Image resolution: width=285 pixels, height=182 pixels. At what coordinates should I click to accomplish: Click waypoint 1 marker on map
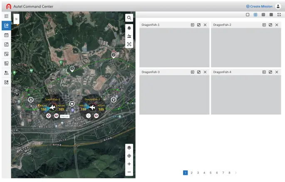pyautogui.click(x=72, y=69)
